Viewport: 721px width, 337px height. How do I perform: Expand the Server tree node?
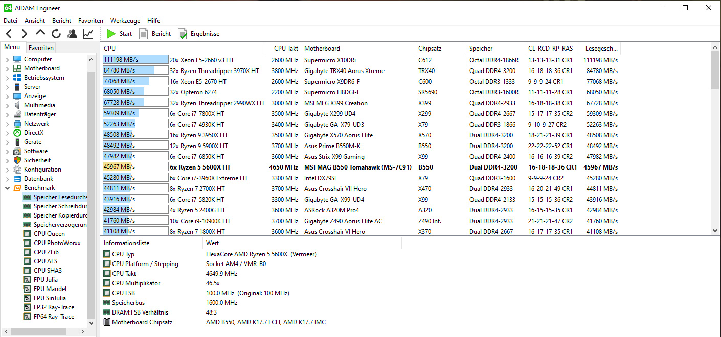point(7,87)
